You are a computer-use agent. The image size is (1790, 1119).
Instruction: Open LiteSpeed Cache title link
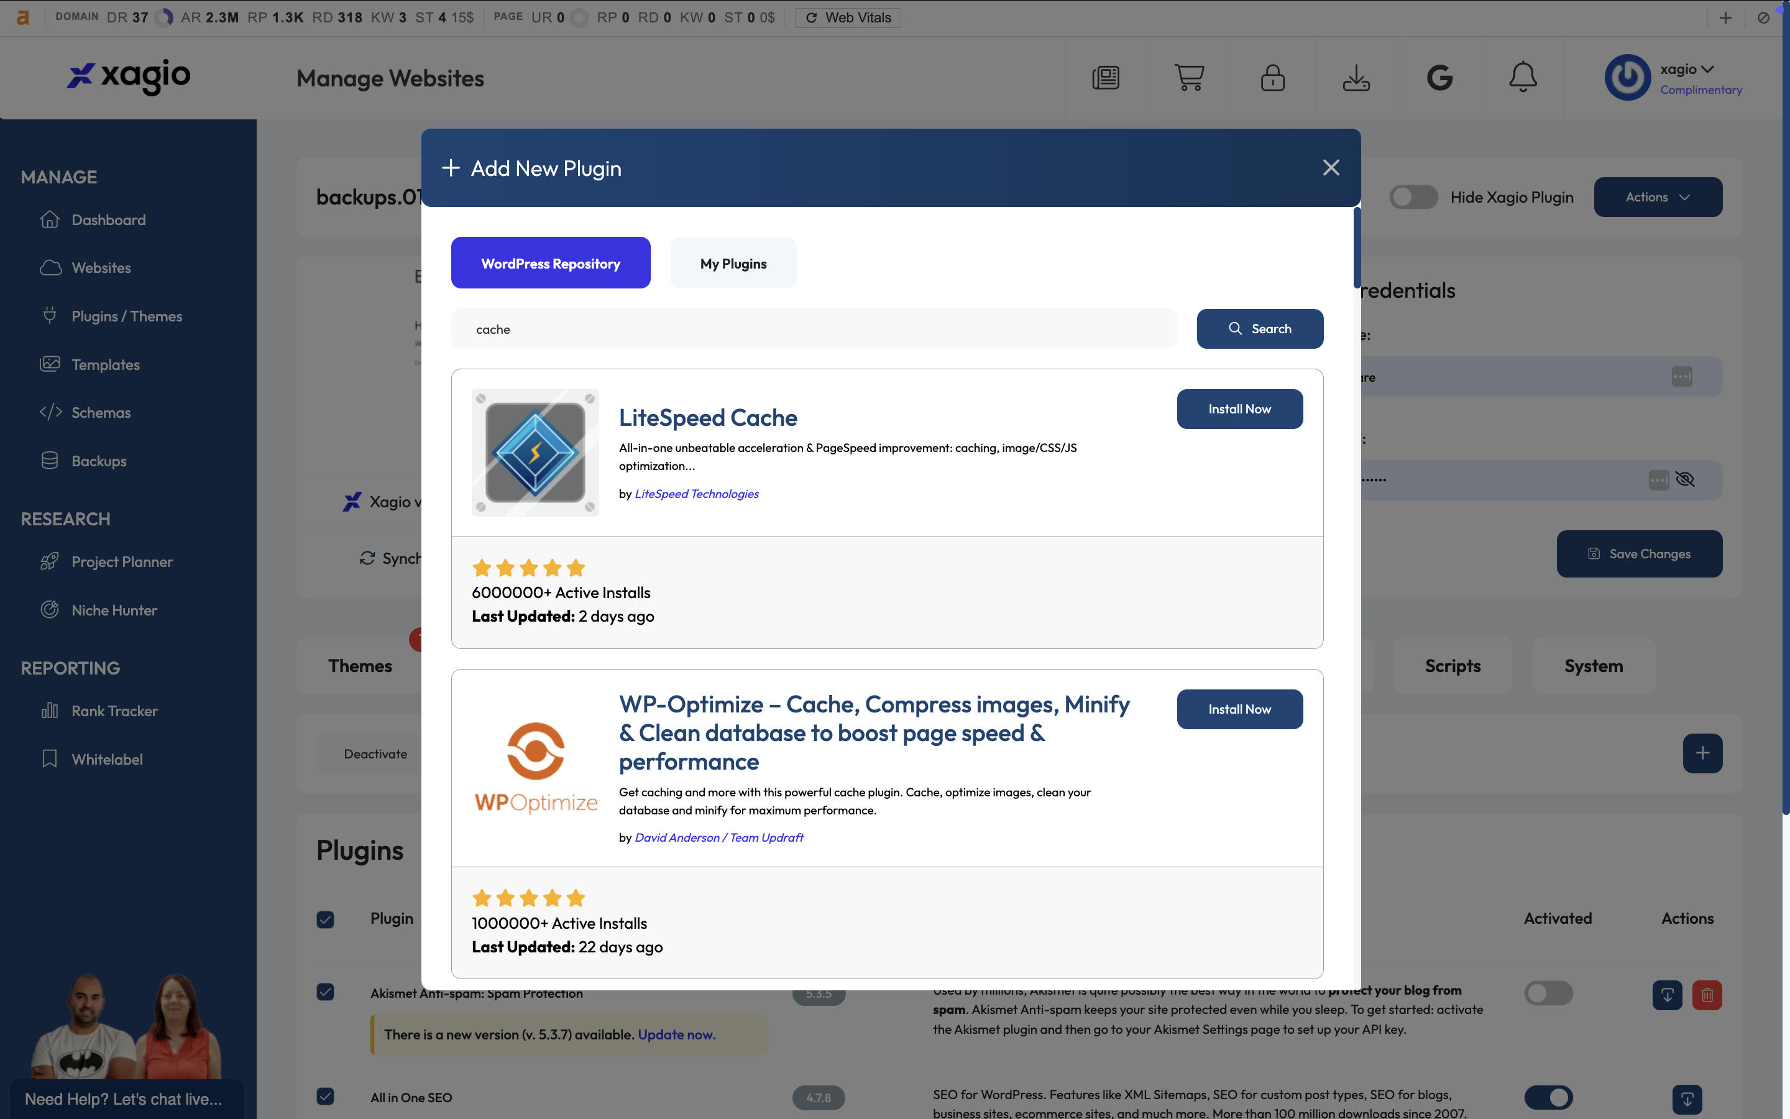click(708, 417)
